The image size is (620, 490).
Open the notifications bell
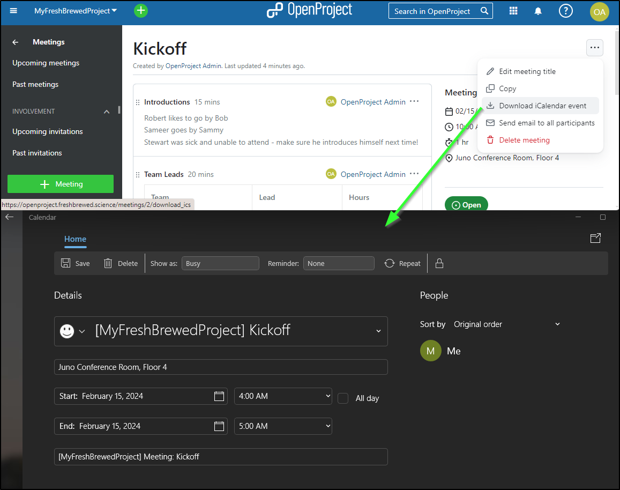pos(538,11)
